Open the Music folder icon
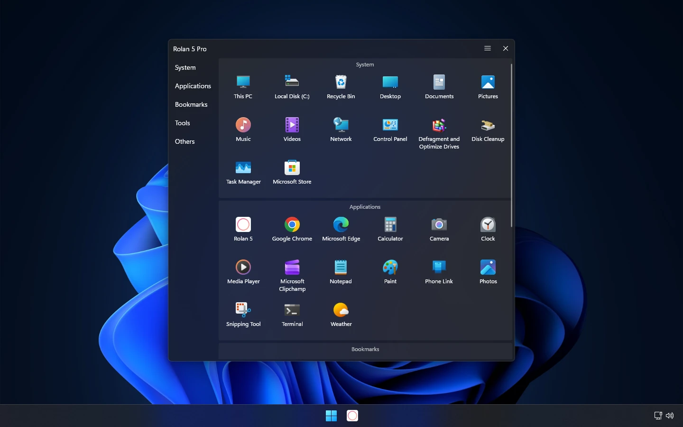This screenshot has width=683, height=427. pos(243,130)
